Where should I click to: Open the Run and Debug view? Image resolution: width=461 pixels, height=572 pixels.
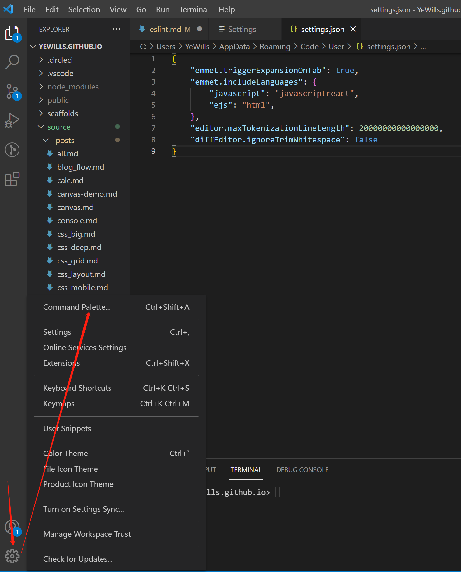(12, 120)
